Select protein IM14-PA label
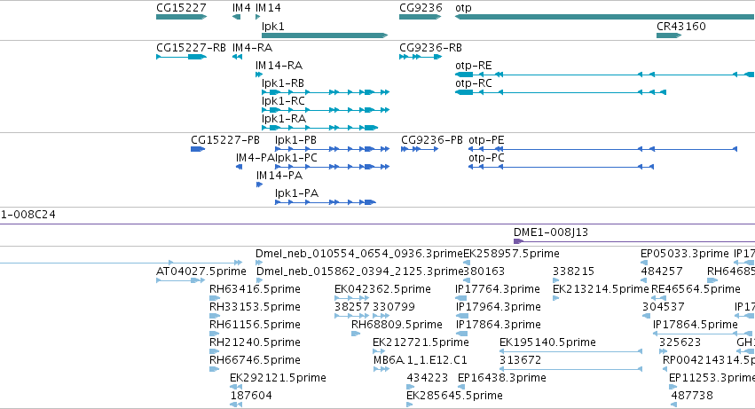The width and height of the screenshot is (755, 409). point(279,176)
